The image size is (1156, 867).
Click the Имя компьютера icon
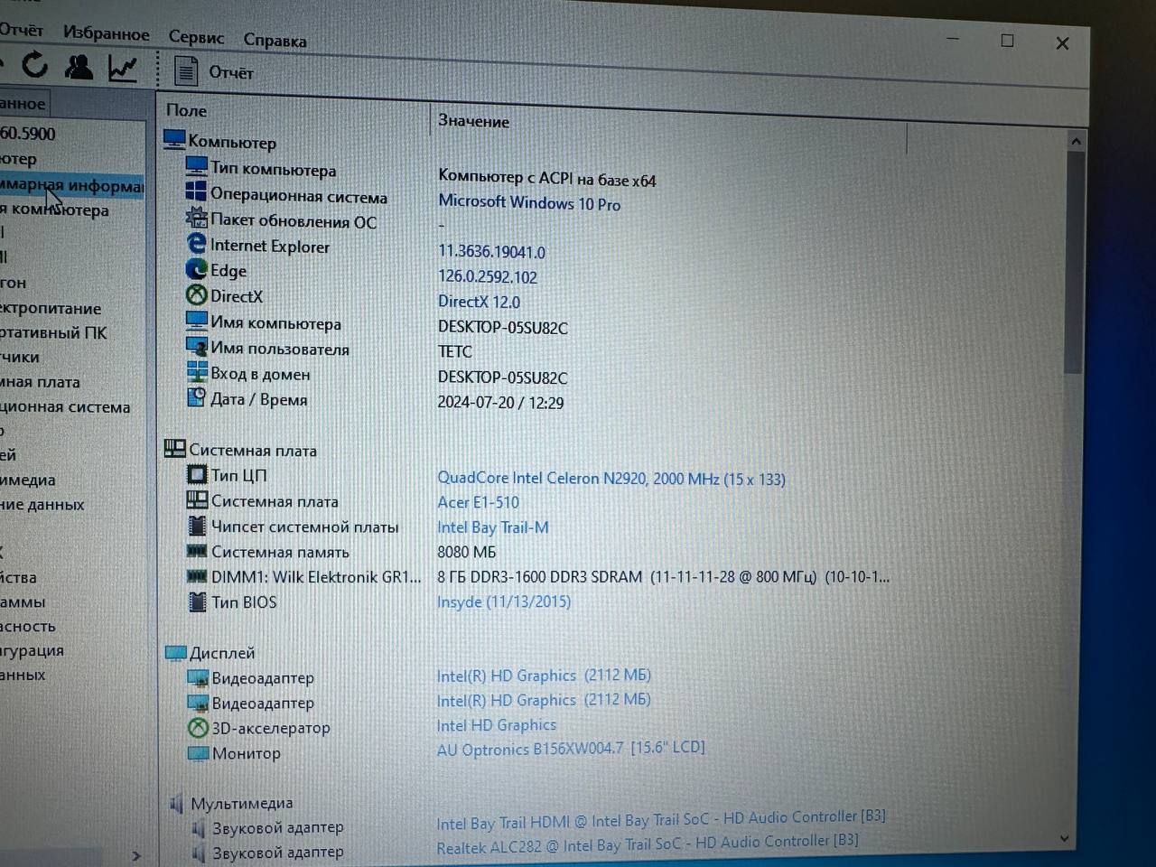[196, 320]
